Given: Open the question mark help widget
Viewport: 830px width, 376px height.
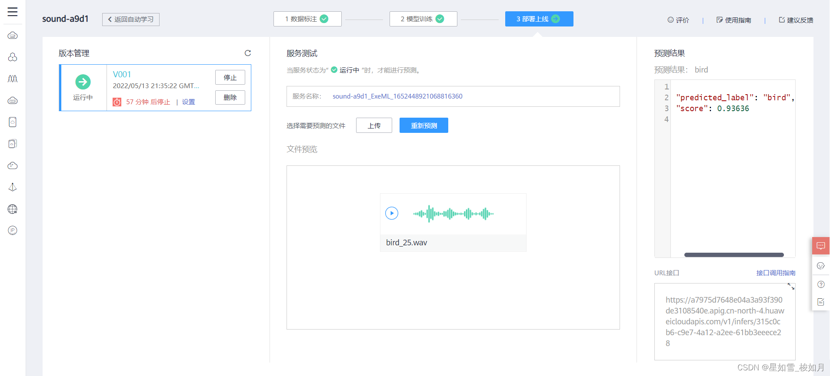Looking at the screenshot, I should click(821, 284).
